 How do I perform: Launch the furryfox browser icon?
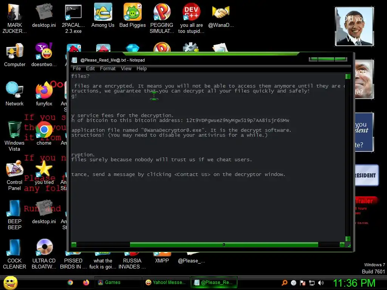[44, 94]
